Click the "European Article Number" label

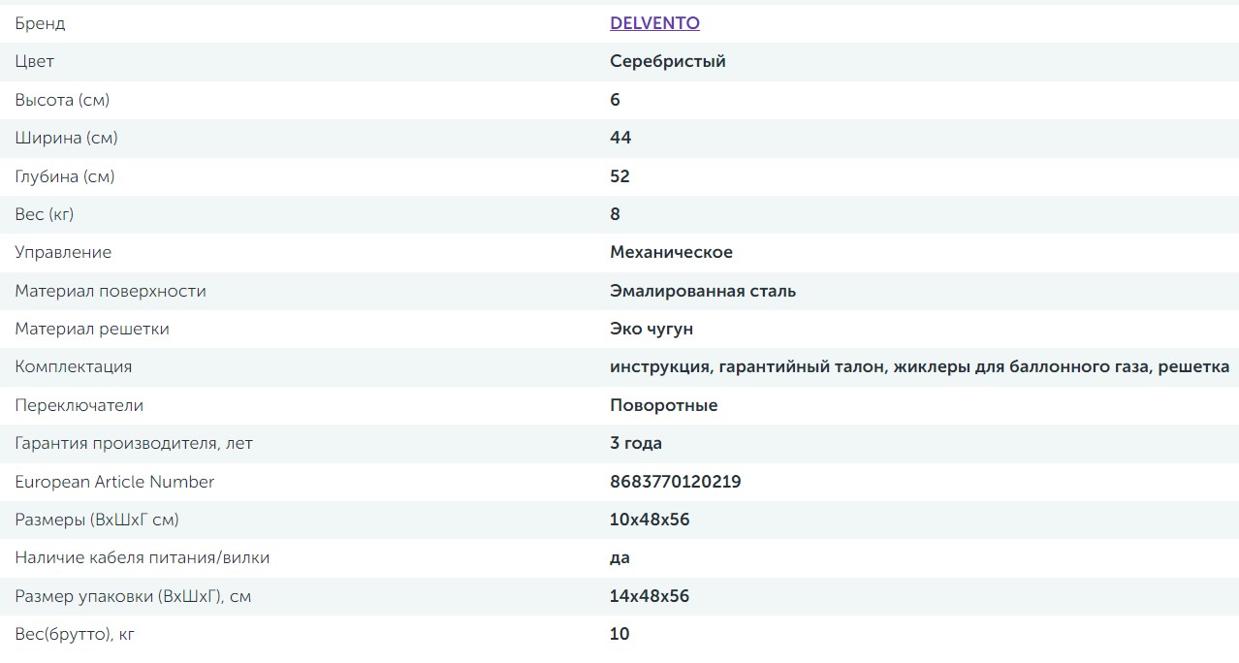tap(114, 482)
